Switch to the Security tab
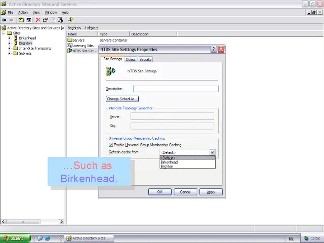Screen dimensions: 324x243 point(145,59)
